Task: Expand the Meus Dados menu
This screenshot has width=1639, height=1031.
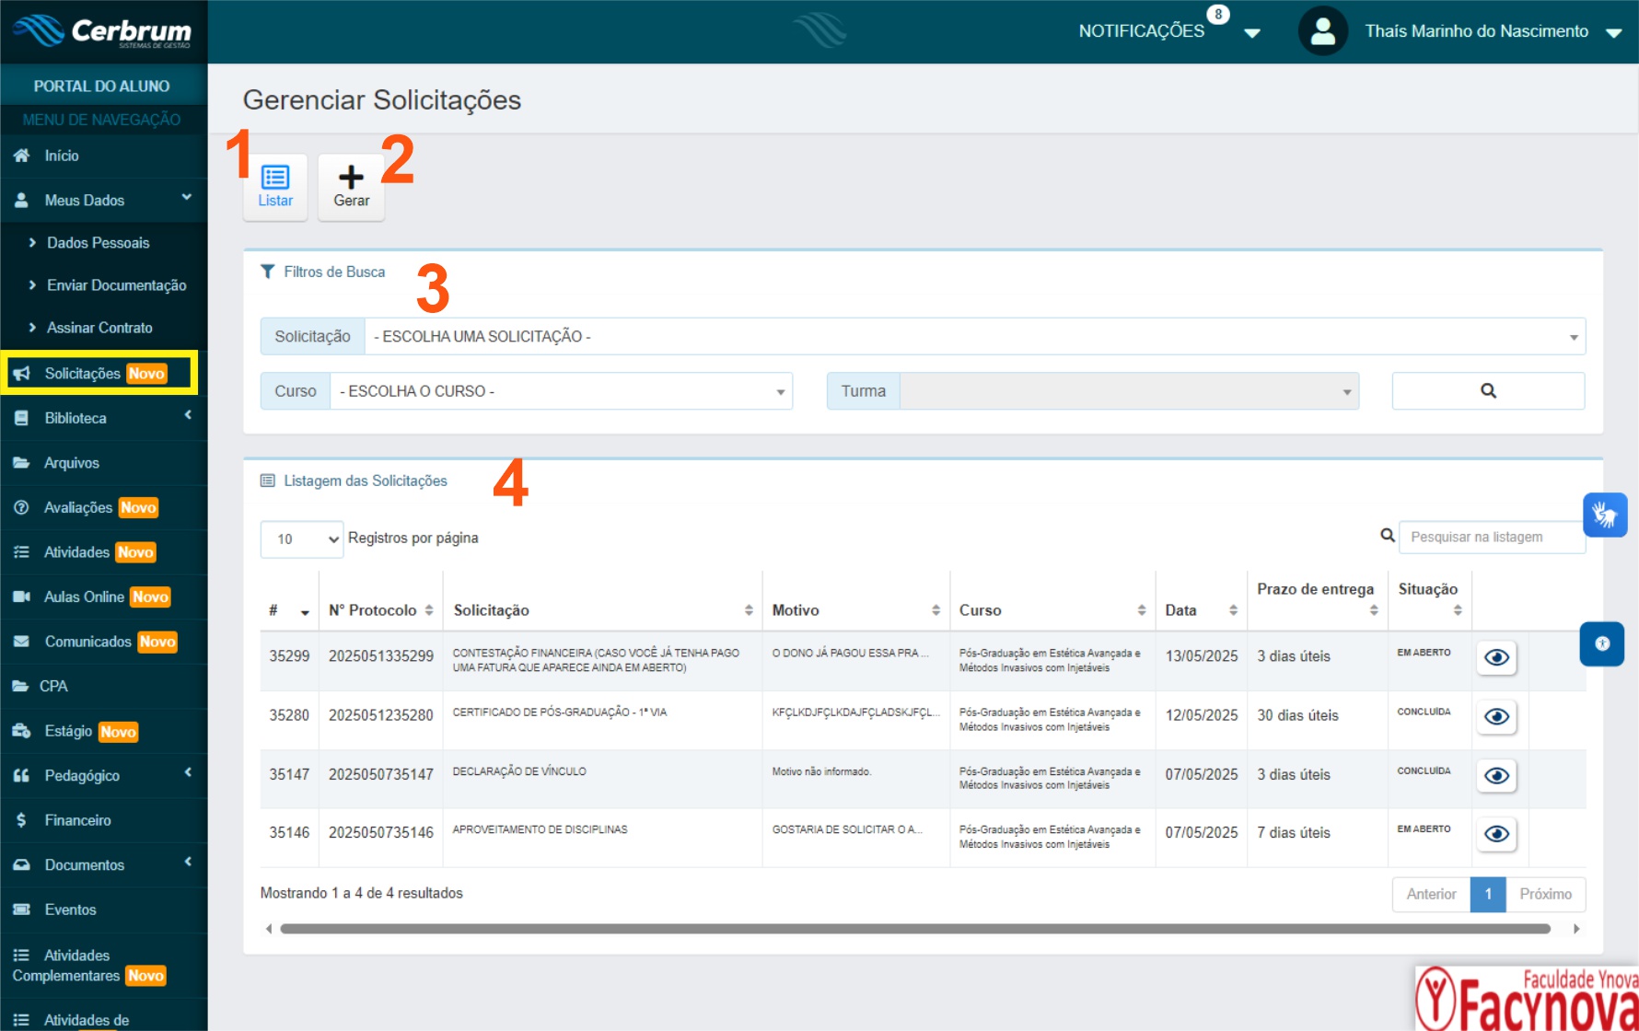Action: (103, 200)
